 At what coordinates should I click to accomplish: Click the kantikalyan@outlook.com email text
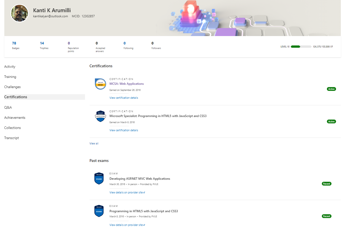[x=51, y=16]
